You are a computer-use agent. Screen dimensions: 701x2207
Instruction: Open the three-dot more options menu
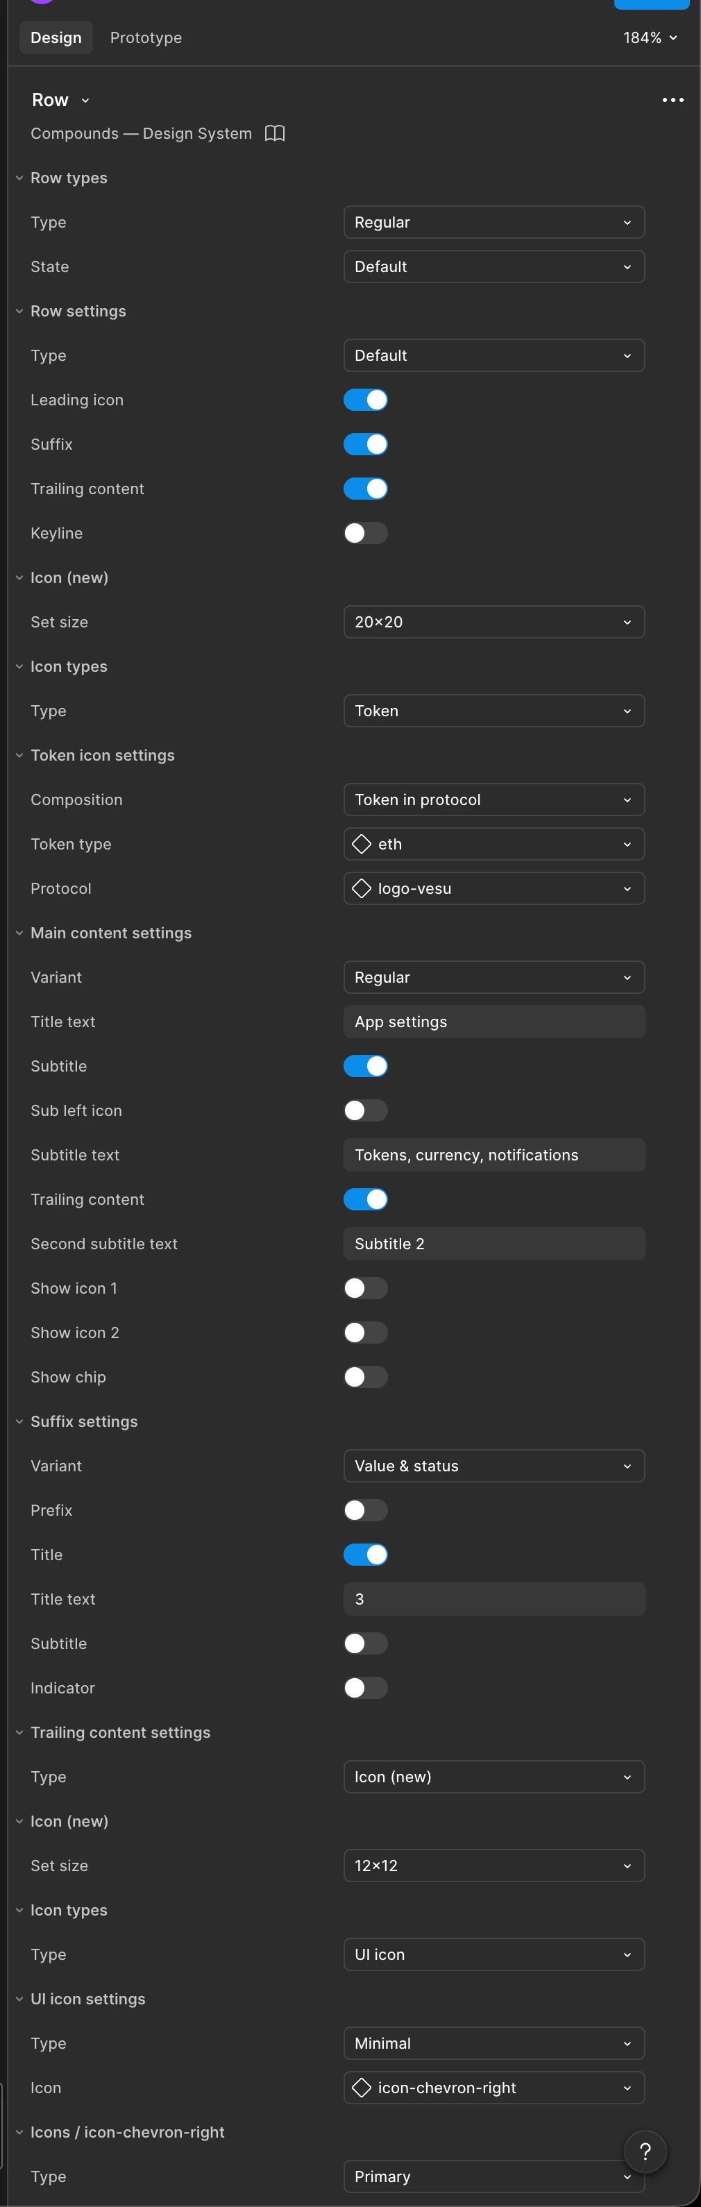pyautogui.click(x=673, y=100)
